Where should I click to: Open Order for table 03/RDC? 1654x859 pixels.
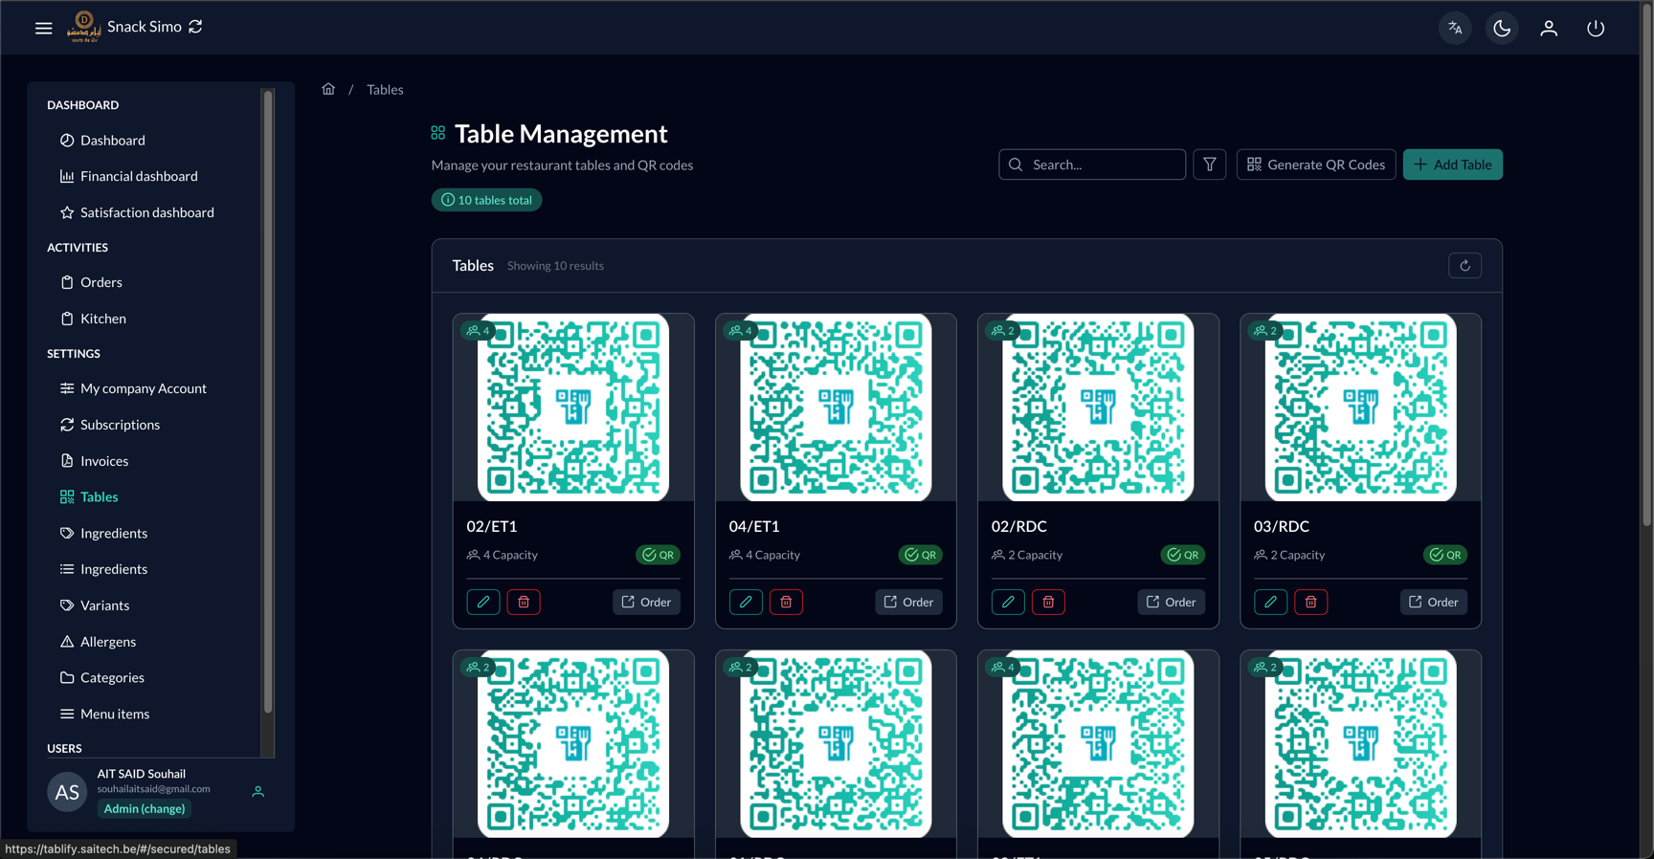point(1433,602)
